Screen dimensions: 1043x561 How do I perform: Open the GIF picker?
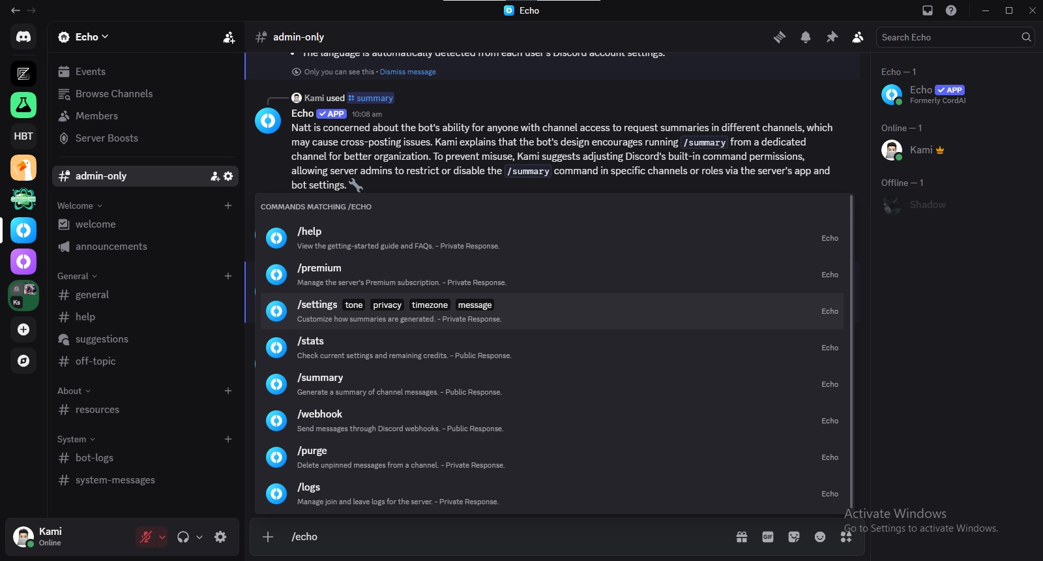click(x=768, y=537)
